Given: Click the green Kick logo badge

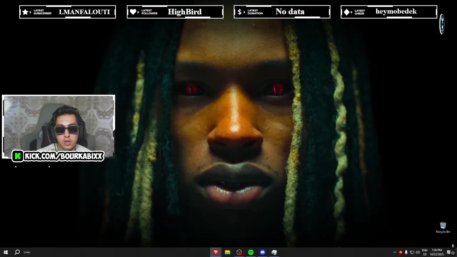Looking at the screenshot, I should 17,156.
